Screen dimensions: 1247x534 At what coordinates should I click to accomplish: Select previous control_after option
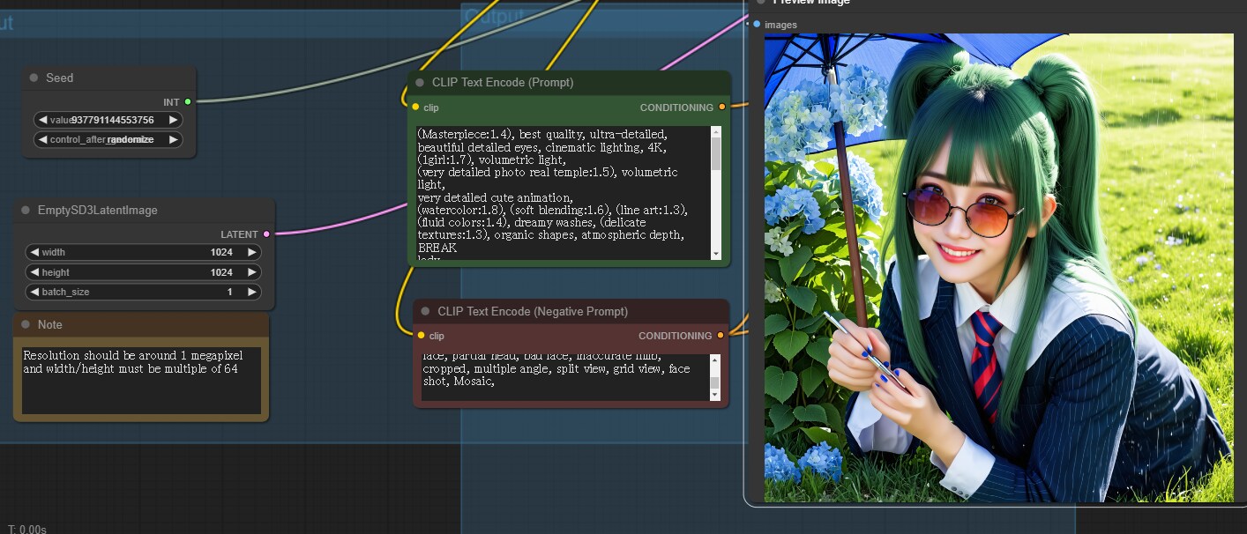pos(42,140)
